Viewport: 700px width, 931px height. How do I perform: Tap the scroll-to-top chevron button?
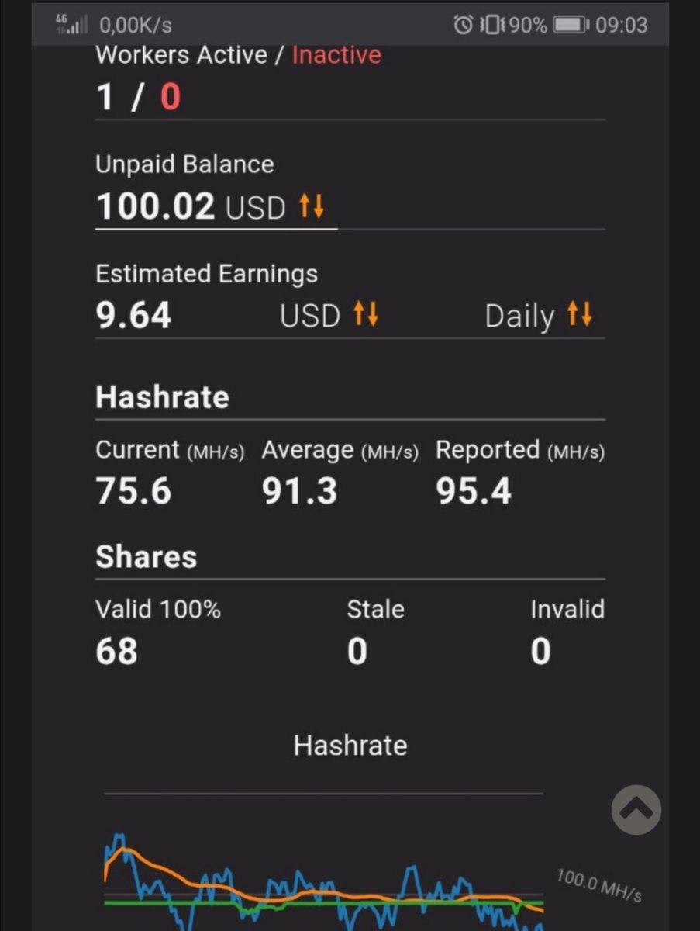[x=636, y=810]
